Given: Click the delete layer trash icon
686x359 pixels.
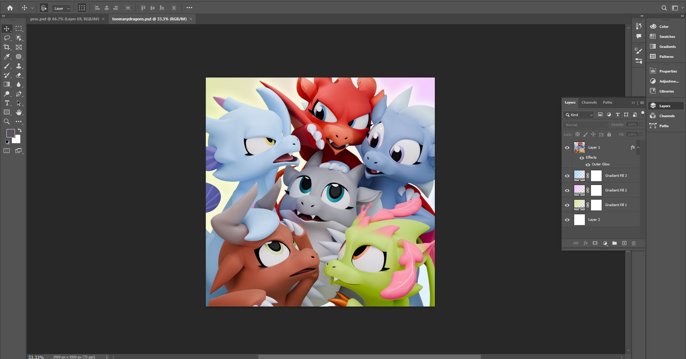Looking at the screenshot, I should click(x=634, y=243).
